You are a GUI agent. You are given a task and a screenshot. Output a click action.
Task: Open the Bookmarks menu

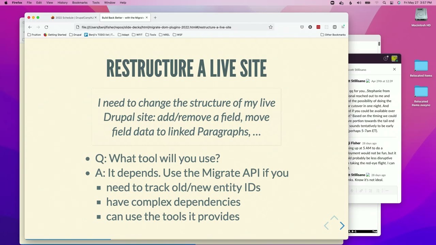point(80,3)
